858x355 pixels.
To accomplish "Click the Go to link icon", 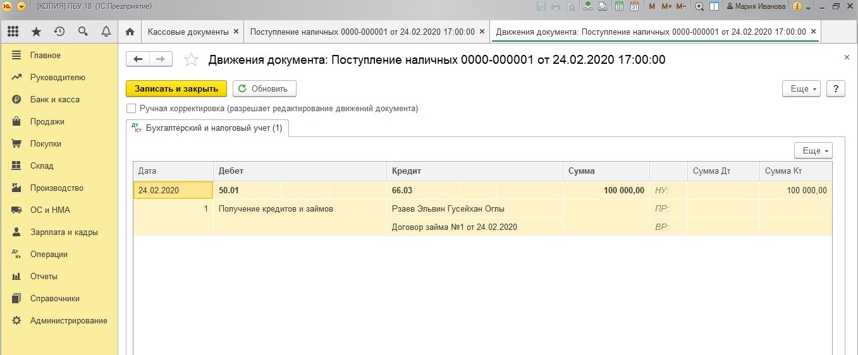I will click(x=603, y=6).
